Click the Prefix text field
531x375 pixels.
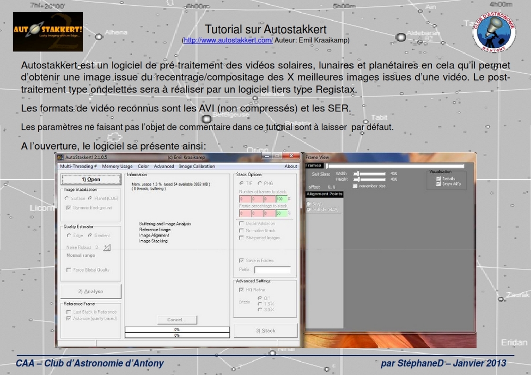272,269
